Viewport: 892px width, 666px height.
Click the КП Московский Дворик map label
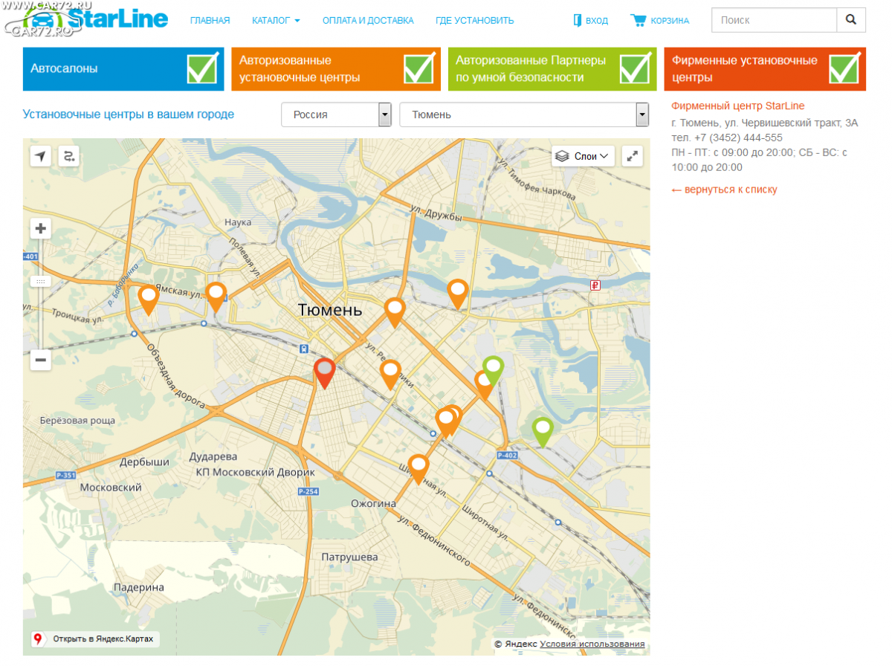point(255,473)
